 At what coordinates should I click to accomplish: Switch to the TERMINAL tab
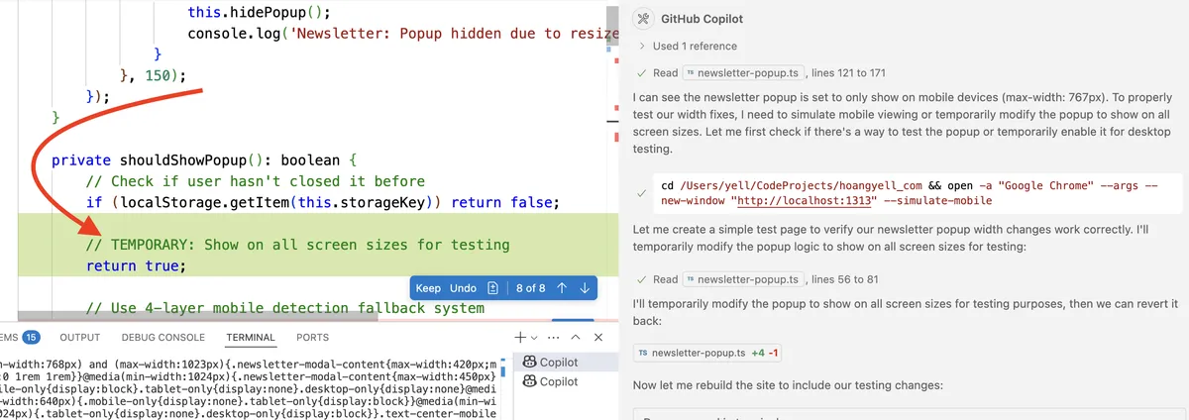point(251,338)
